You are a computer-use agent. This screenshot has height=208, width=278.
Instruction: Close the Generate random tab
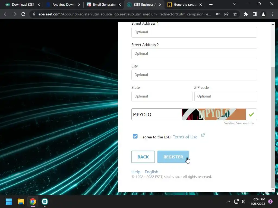point(201,5)
